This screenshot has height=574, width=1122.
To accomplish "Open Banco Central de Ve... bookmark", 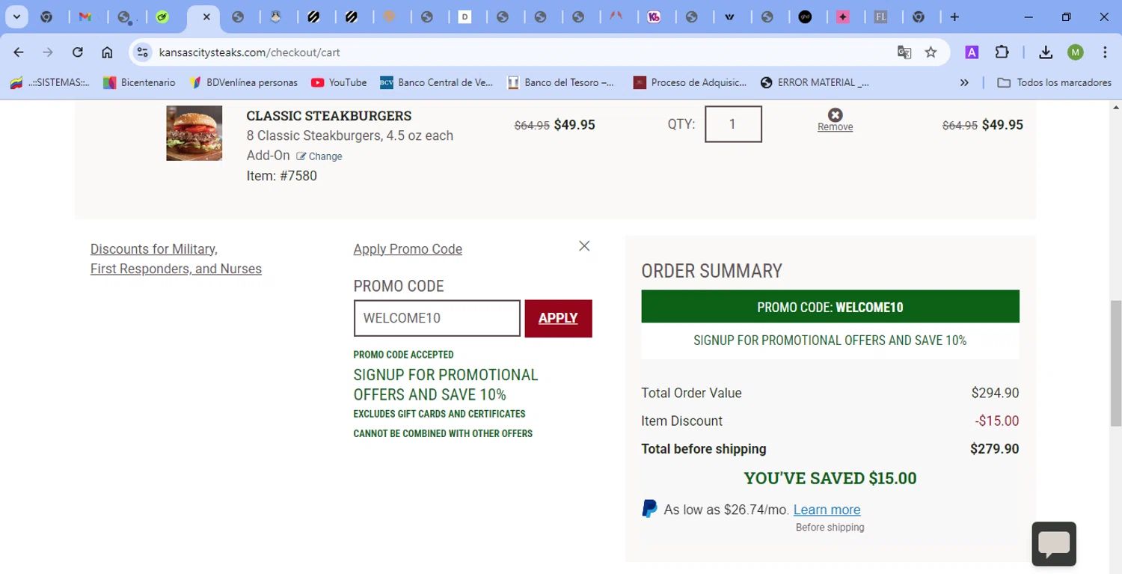I will click(x=437, y=82).
